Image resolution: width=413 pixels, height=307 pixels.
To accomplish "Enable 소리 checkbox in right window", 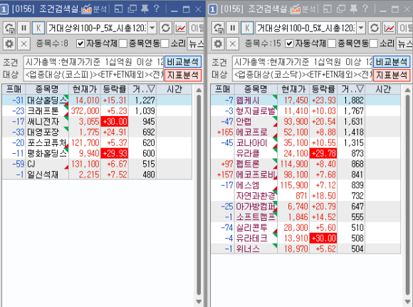I will [374, 43].
